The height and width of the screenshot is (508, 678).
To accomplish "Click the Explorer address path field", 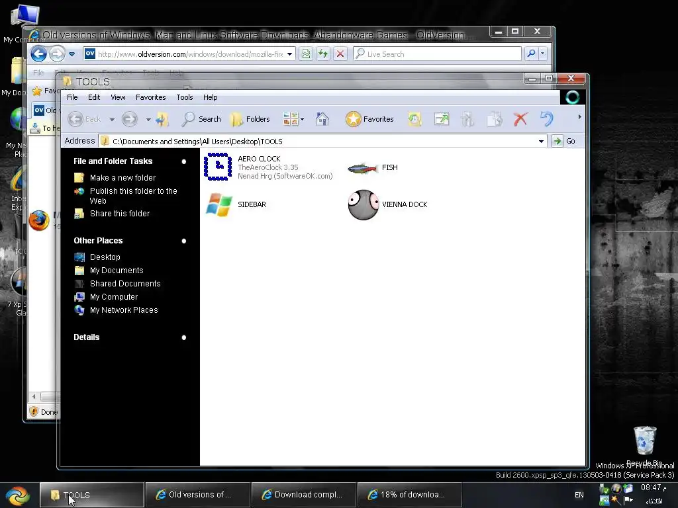I will coord(322,142).
